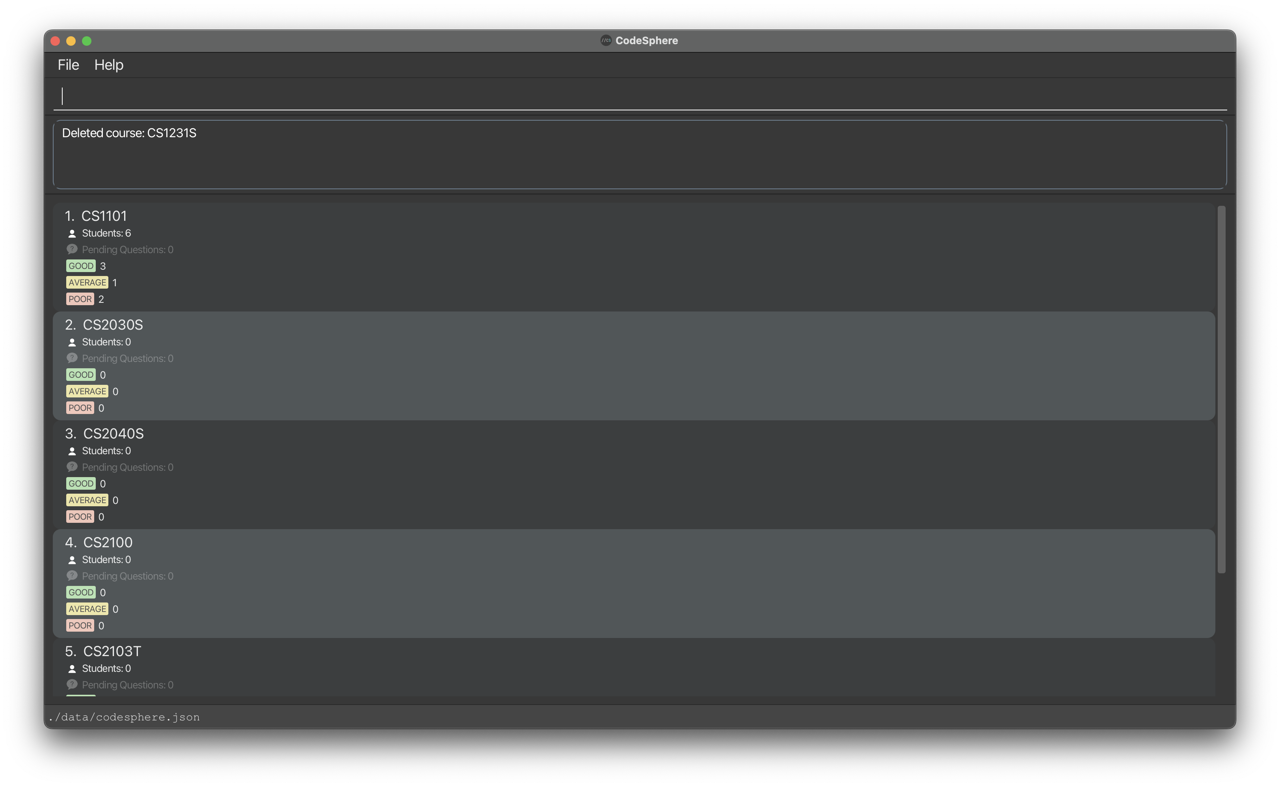Click the AVERAGE badge icon on CS1101
The width and height of the screenshot is (1280, 787).
click(x=87, y=282)
